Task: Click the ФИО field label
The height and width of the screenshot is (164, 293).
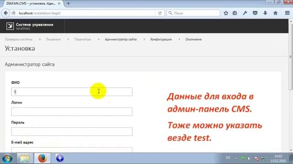Action: (15, 82)
